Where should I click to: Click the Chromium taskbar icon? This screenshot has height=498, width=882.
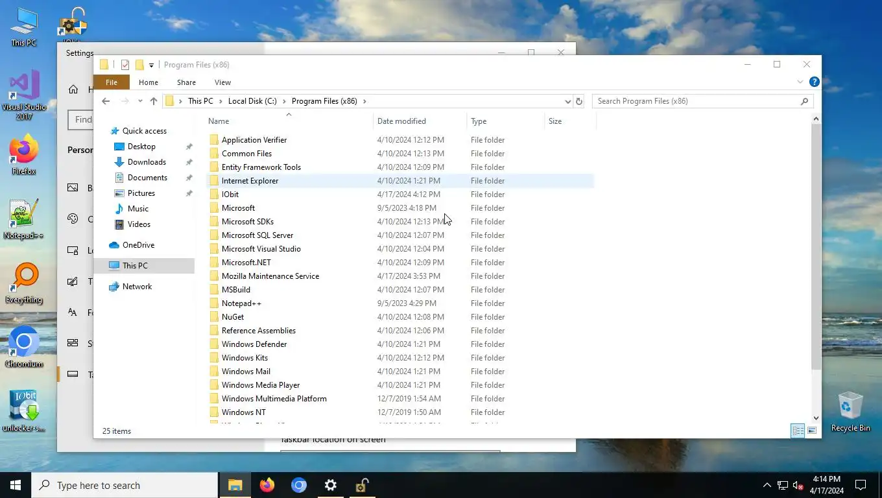tap(298, 485)
